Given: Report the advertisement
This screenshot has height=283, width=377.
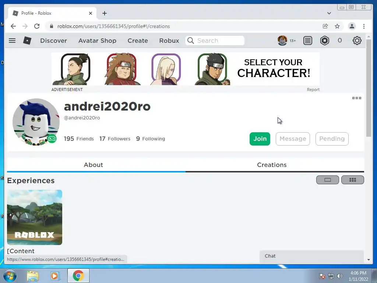Looking at the screenshot, I should (313, 90).
